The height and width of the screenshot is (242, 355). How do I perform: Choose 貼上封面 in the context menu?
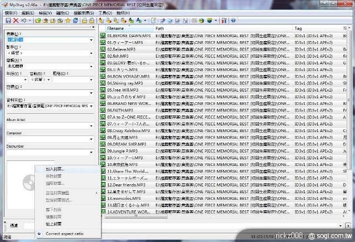pyautogui.click(x=68, y=224)
